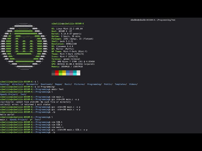Viewport: 202px width, 151px height.
Task: Click the Public/ directory name
Action: pos(108,84)
